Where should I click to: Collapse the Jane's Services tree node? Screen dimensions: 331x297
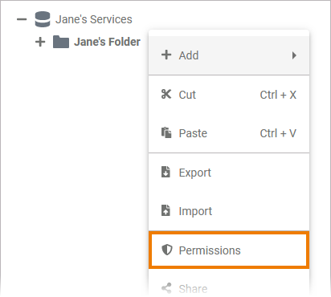[x=22, y=19]
